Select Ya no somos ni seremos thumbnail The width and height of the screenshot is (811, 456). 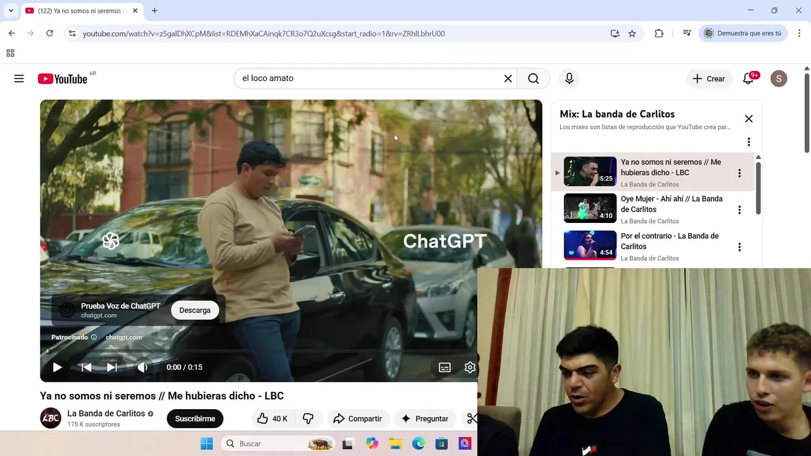pos(590,172)
